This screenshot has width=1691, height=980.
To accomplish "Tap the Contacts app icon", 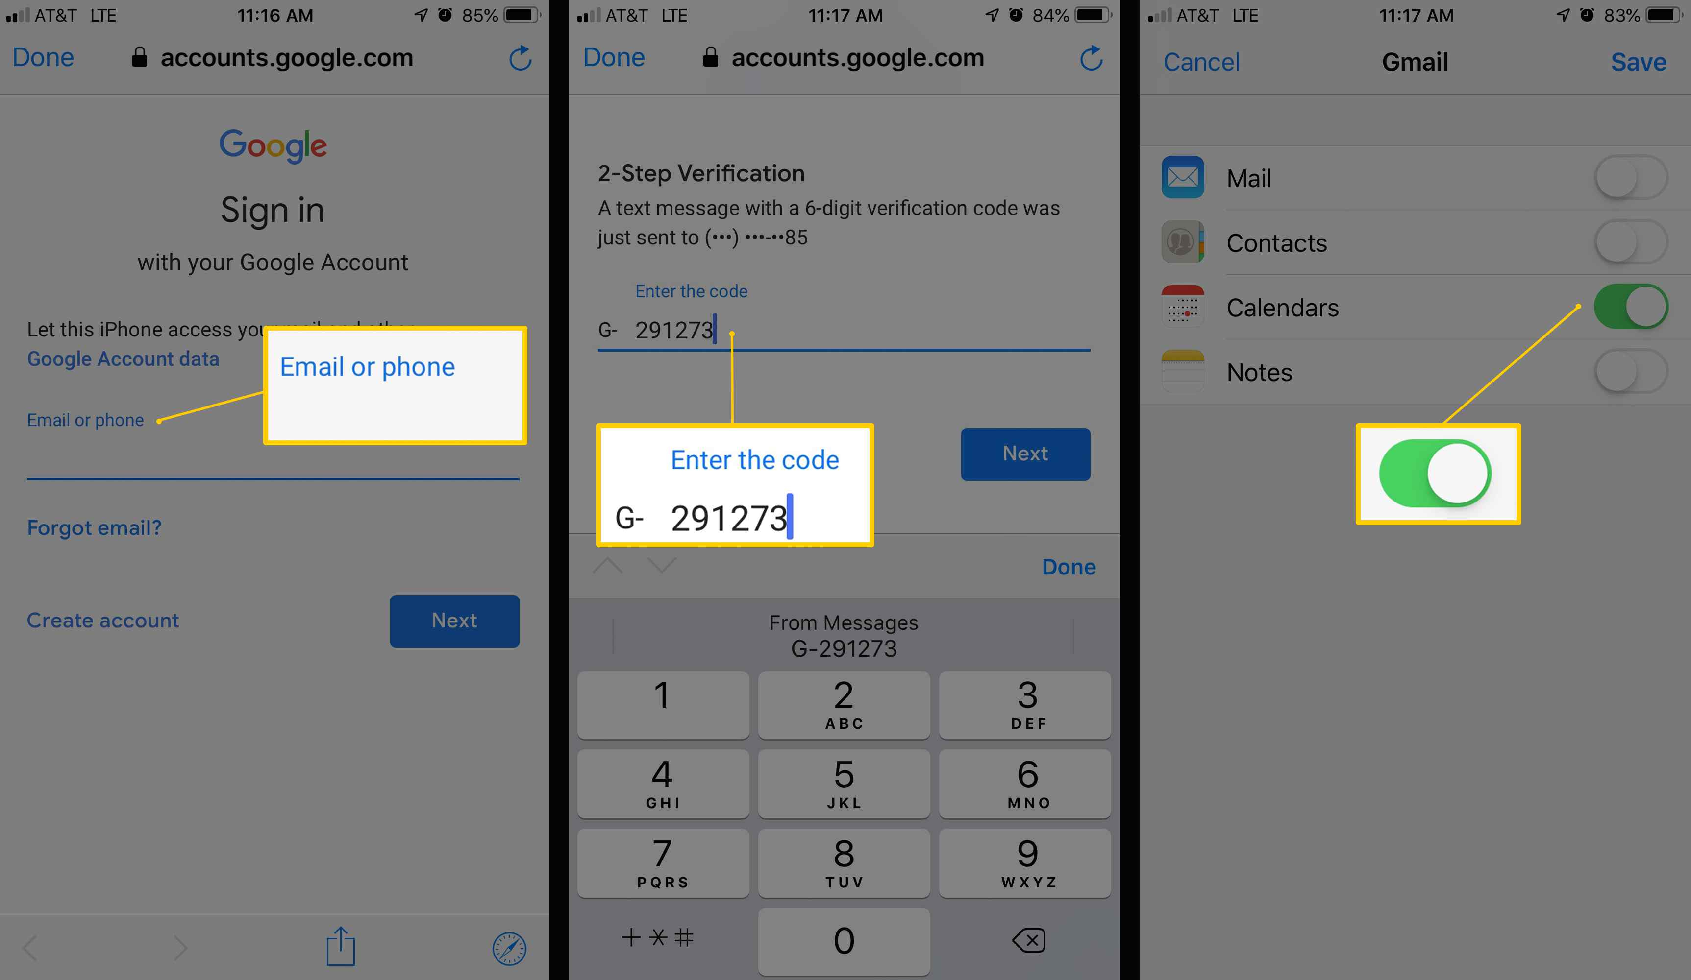I will click(x=1181, y=241).
